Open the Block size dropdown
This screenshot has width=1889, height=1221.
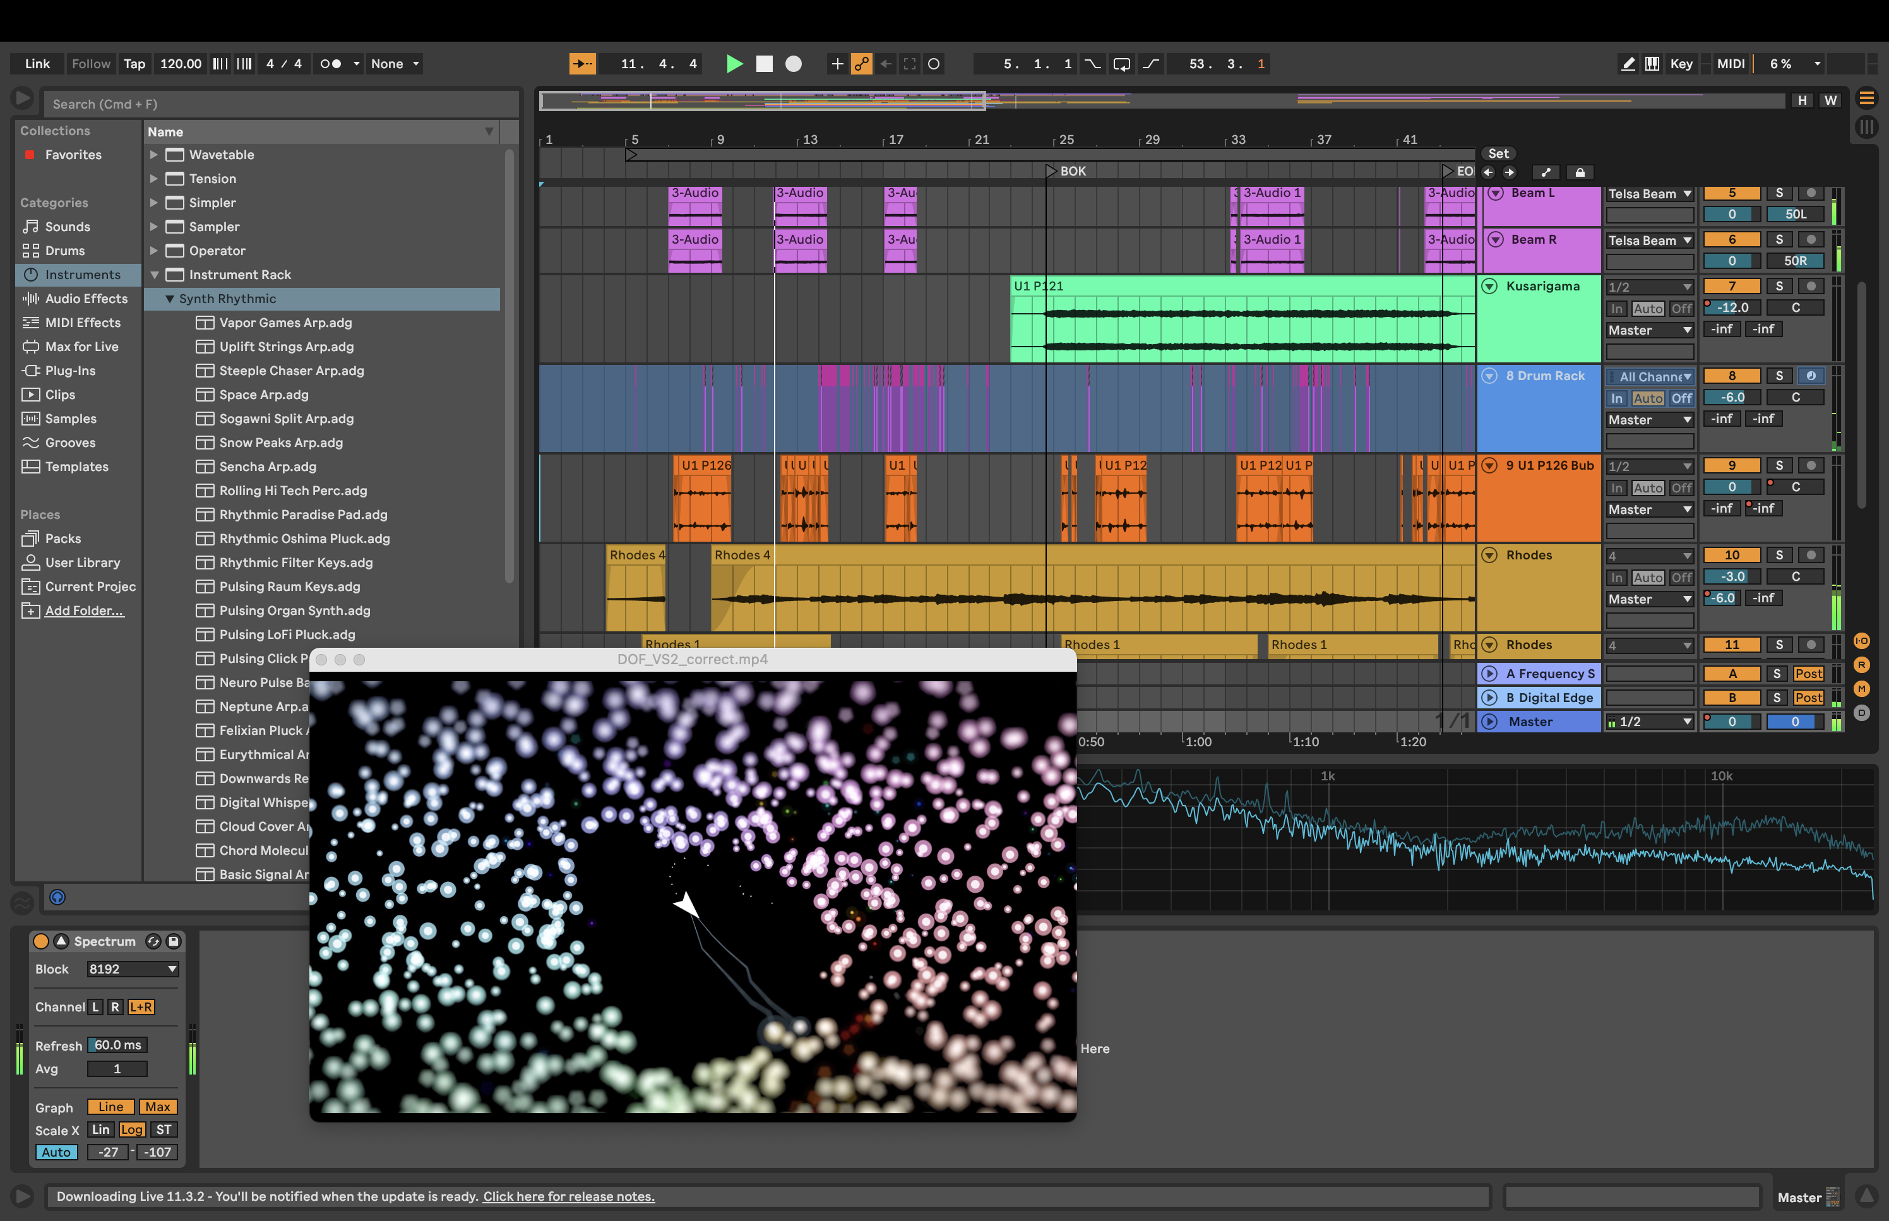133,969
